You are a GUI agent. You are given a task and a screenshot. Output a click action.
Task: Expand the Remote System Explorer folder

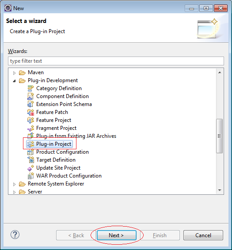14,184
